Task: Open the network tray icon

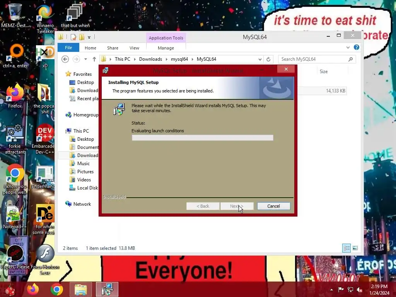Action: 350,289
